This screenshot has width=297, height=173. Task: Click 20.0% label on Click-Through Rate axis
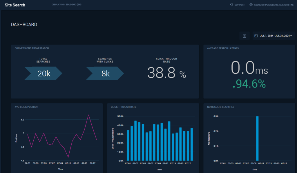pos(120,143)
